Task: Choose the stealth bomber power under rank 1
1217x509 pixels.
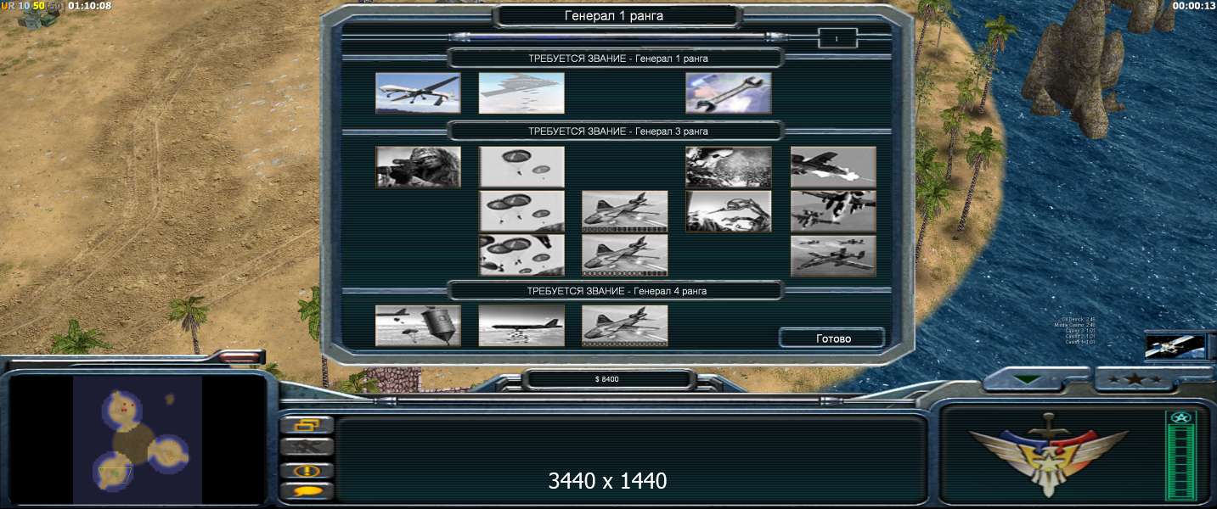Action: coord(521,92)
